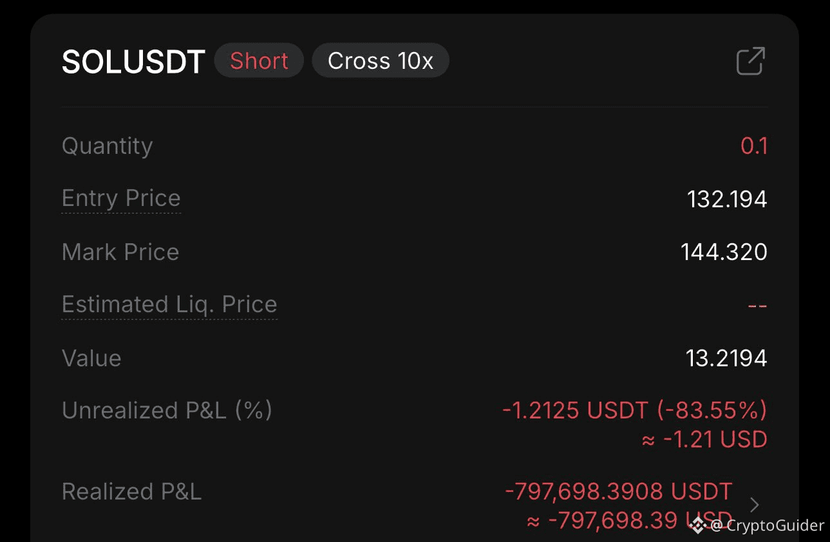830x542 pixels.
Task: Select the Quantity label
Action: pos(107,146)
